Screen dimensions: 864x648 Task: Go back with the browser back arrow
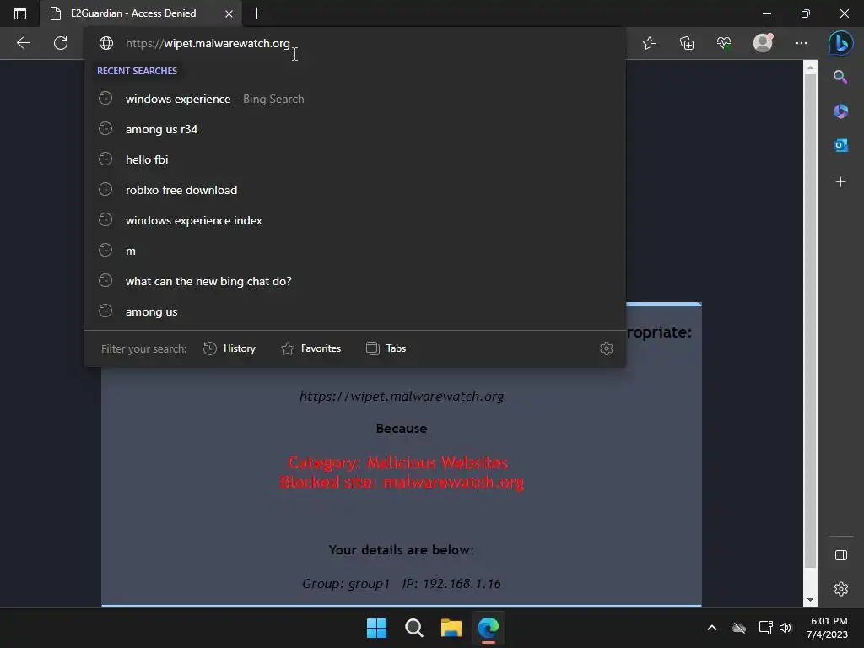(23, 43)
